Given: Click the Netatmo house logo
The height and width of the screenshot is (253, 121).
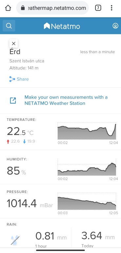Looking at the screenshot, I should [x=47, y=26].
